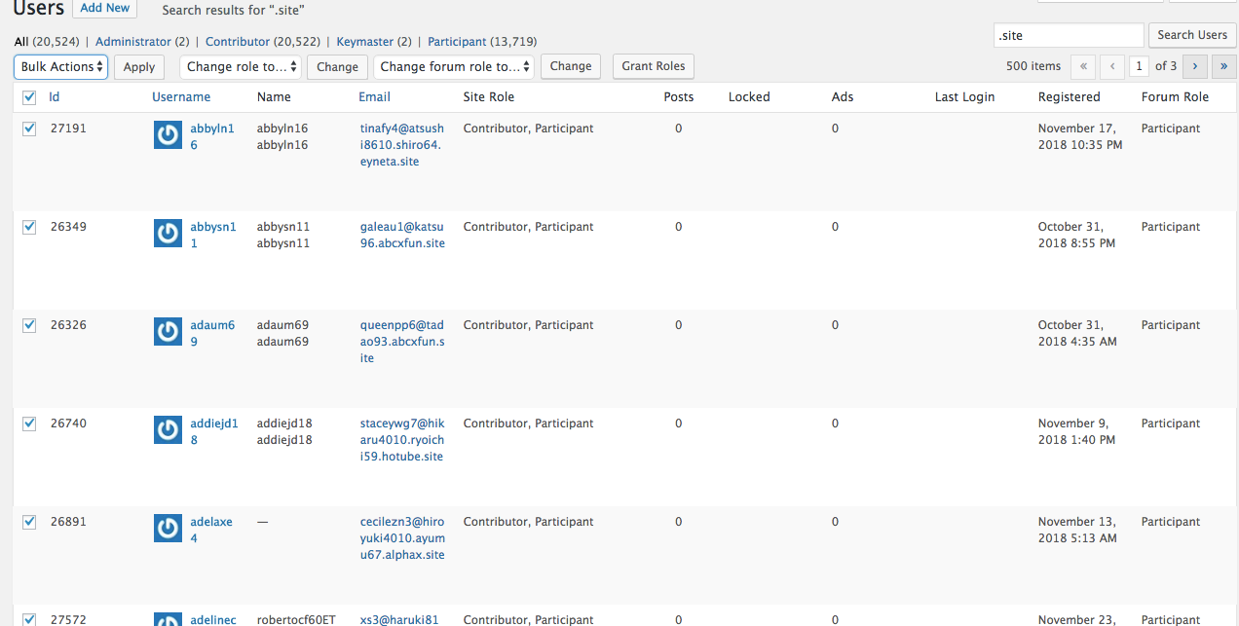The height and width of the screenshot is (626, 1239).
Task: Uncheck the row checkbox for user 26349
Action: (28, 226)
